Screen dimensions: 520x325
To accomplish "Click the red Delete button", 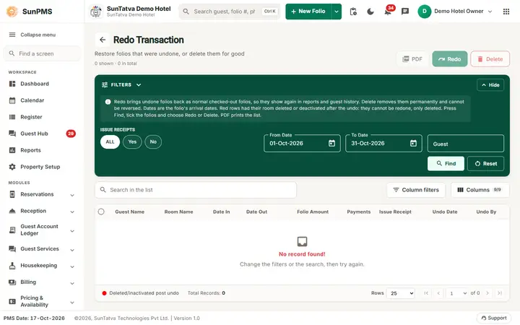I will (490, 59).
